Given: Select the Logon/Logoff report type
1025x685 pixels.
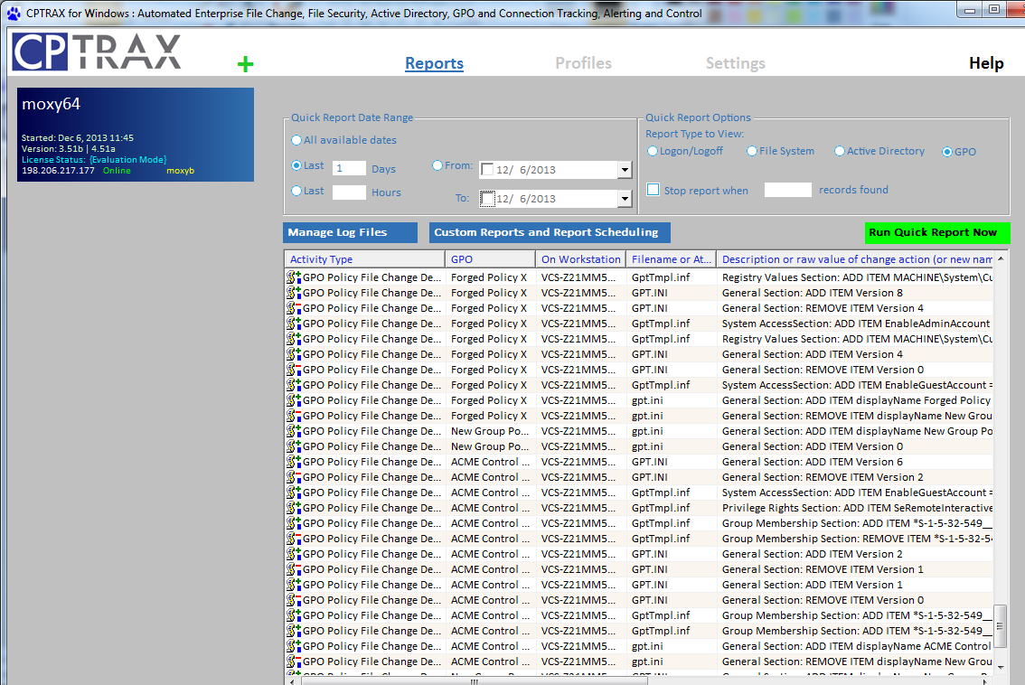Looking at the screenshot, I should click(x=653, y=152).
